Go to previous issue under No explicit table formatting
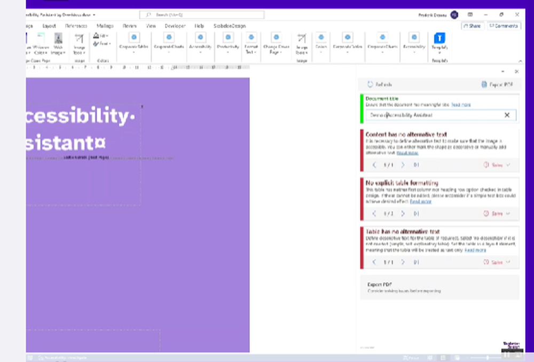Viewport: 534px width, 362px height. coord(374,214)
